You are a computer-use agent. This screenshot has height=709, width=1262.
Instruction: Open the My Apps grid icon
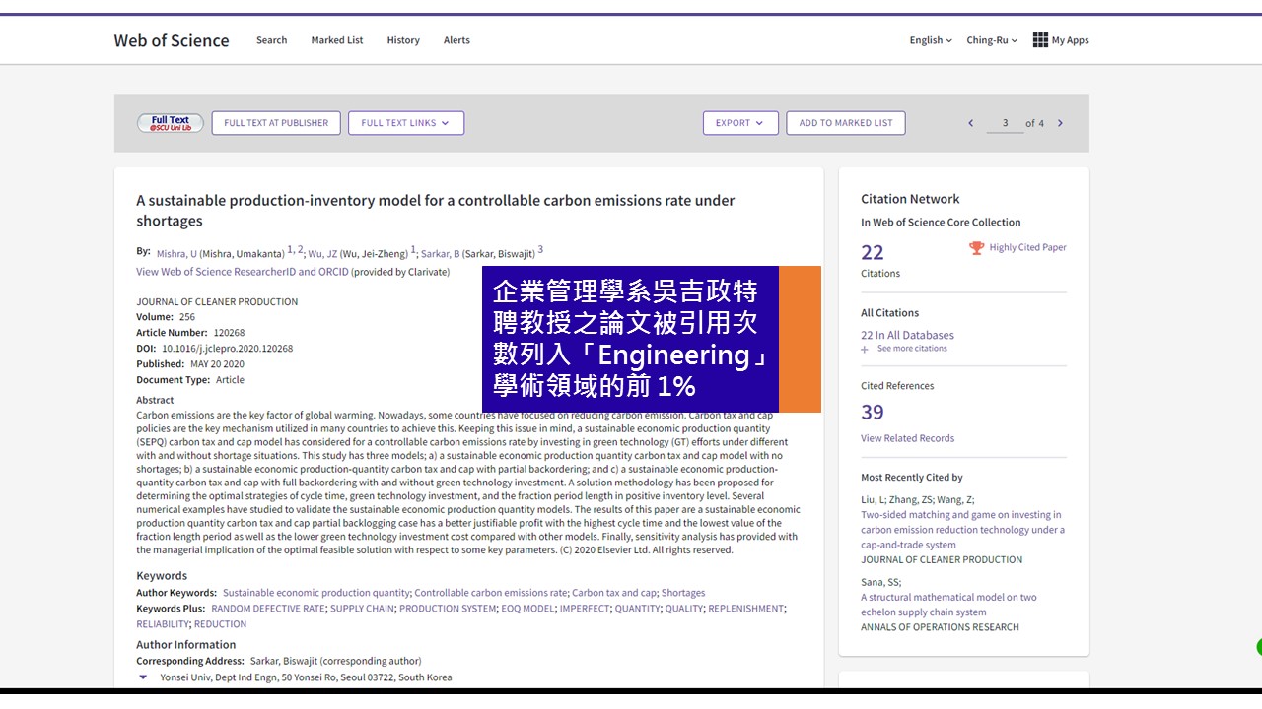pos(1040,40)
